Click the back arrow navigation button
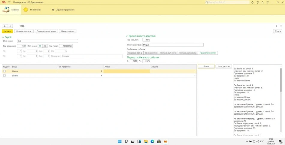Image resolution: width=285 pixels, height=145 pixels. (x=4, y=26)
